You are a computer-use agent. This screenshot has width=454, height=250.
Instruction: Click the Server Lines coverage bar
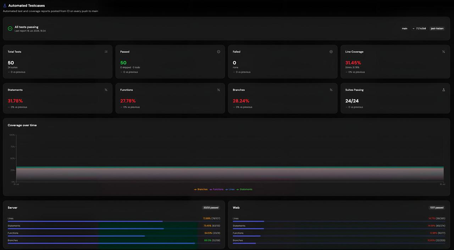tap(114, 221)
